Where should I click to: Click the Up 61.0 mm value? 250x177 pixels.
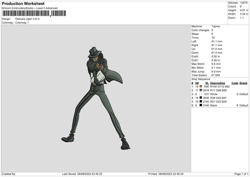217,49
